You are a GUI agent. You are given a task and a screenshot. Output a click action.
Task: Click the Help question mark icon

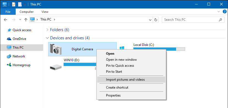[224, 11]
